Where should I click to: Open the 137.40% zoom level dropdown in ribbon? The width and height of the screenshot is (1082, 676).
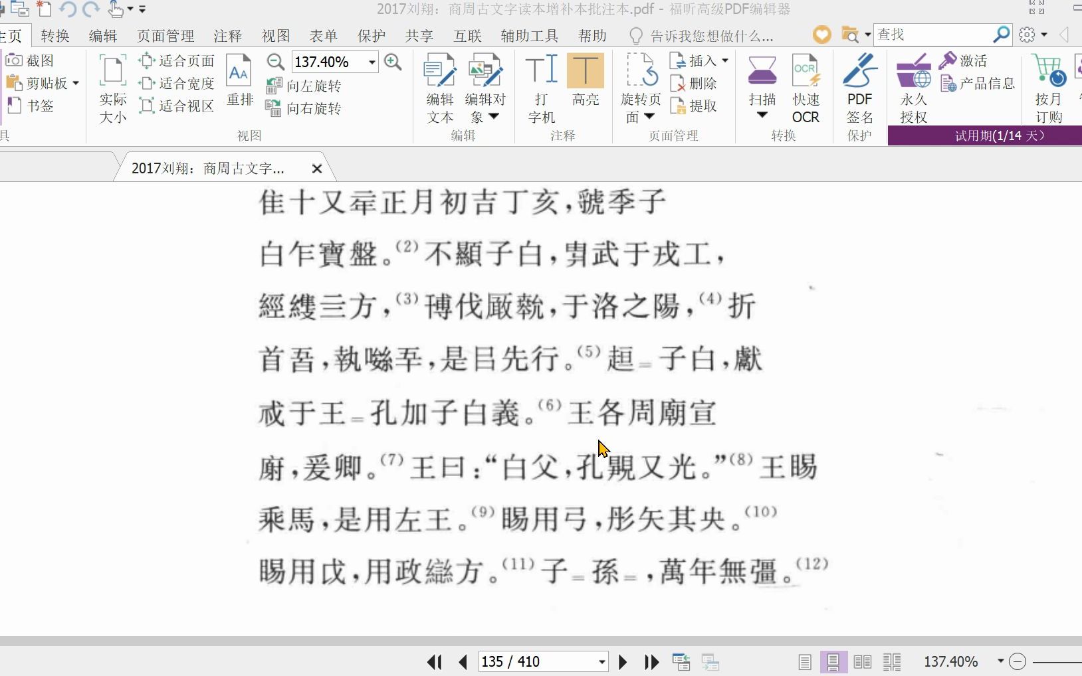coord(372,62)
